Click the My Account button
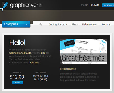 (x=108, y=5)
